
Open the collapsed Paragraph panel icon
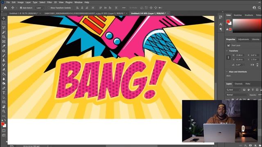click(221, 29)
